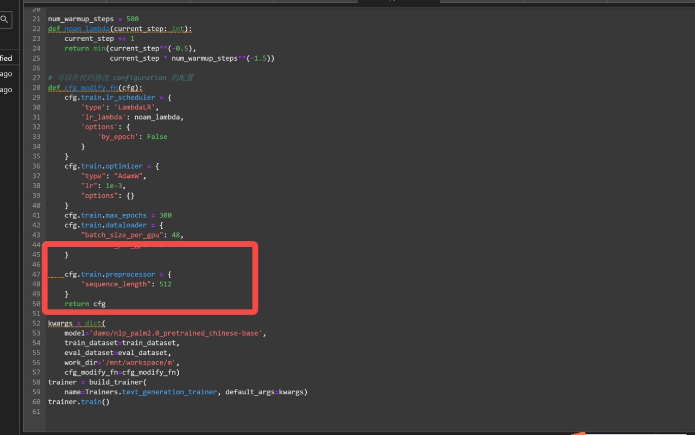
Task: Click 'cfg_modify_fn=cfg_modify_fn)' argument line
Action: click(122, 372)
